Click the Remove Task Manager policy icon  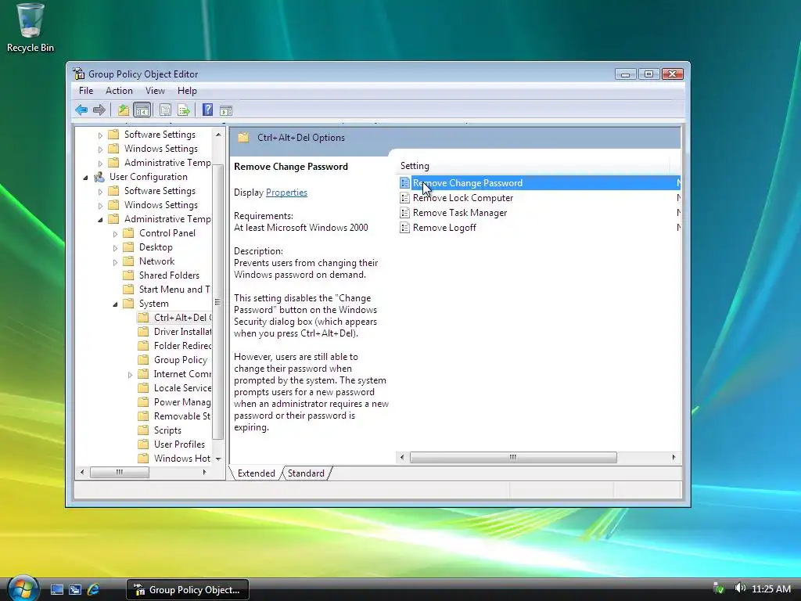click(404, 213)
